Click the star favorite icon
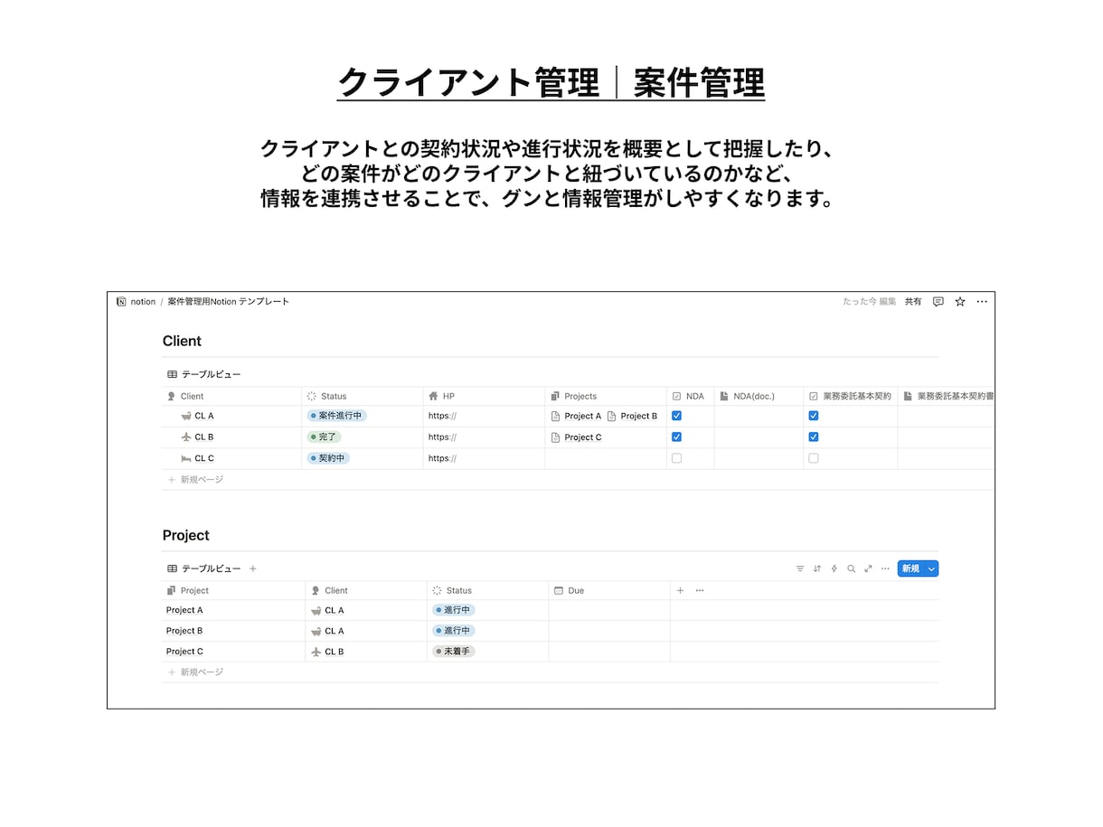1103x827 pixels. [x=960, y=302]
